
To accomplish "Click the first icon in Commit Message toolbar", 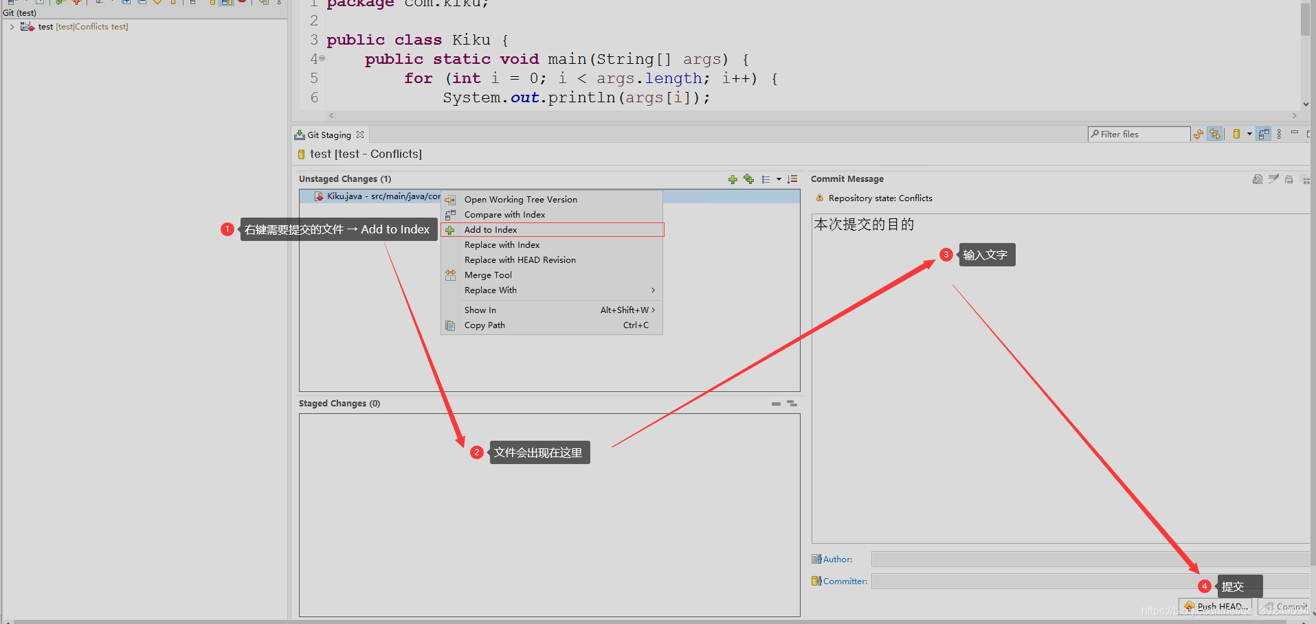I will (x=1258, y=179).
